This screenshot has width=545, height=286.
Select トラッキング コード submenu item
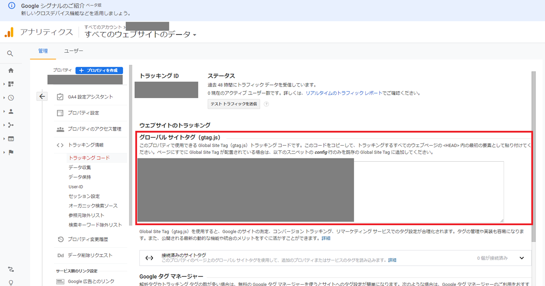point(89,158)
